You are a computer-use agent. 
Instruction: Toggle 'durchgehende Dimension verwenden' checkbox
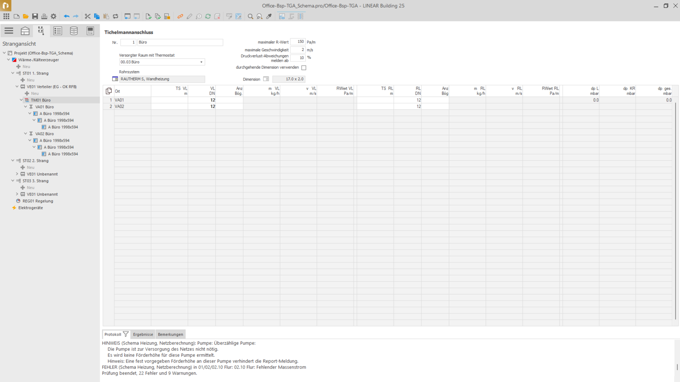(x=304, y=68)
